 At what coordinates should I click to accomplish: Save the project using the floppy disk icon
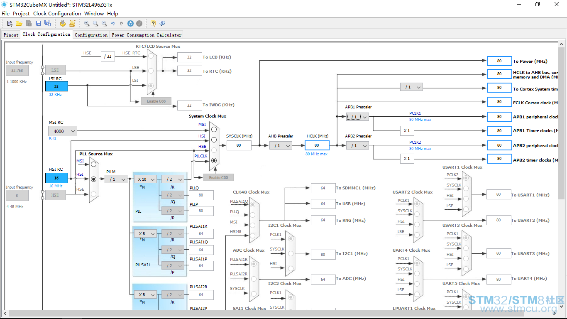(38, 23)
